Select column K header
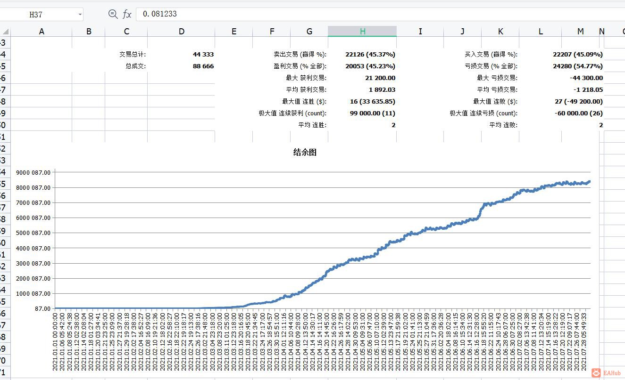The width and height of the screenshot is (625, 380). [500, 32]
